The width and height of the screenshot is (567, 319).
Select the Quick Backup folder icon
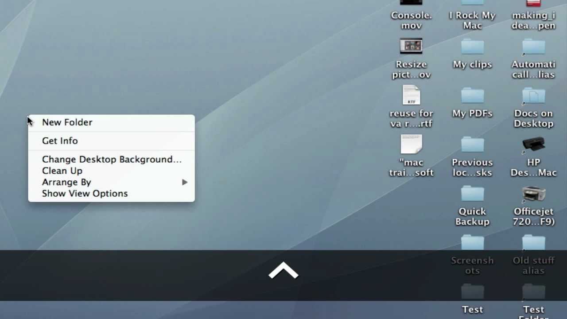point(472,194)
